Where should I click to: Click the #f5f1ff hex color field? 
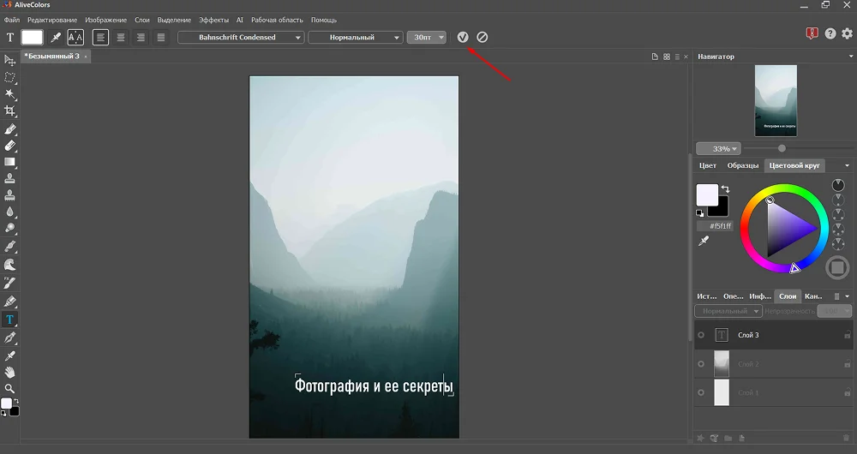click(x=716, y=225)
